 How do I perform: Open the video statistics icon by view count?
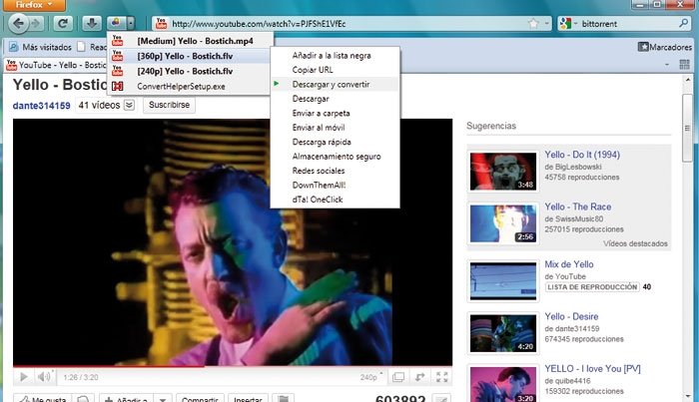(x=441, y=399)
